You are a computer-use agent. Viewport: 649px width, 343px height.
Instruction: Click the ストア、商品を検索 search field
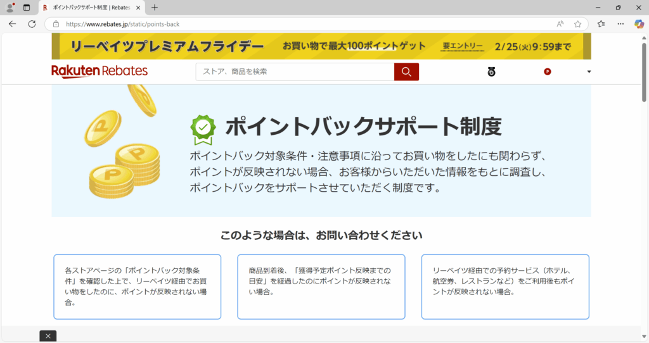tap(295, 72)
